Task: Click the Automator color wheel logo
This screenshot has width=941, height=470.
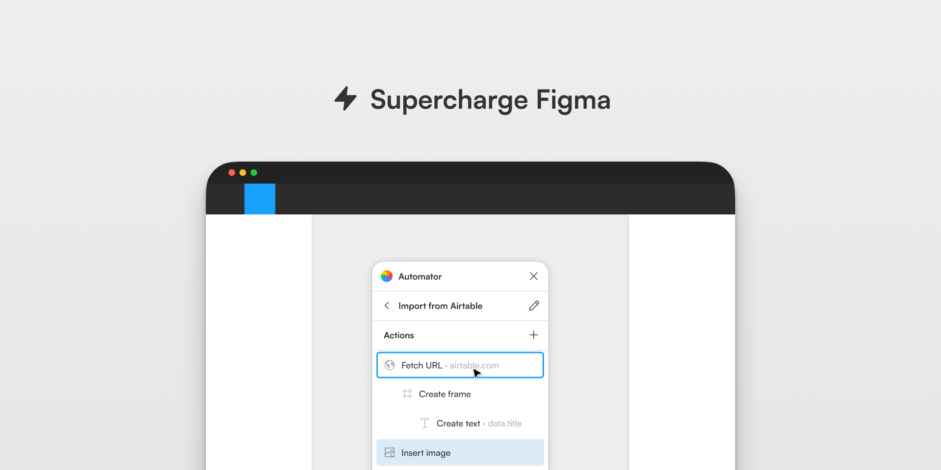Action: click(x=387, y=276)
